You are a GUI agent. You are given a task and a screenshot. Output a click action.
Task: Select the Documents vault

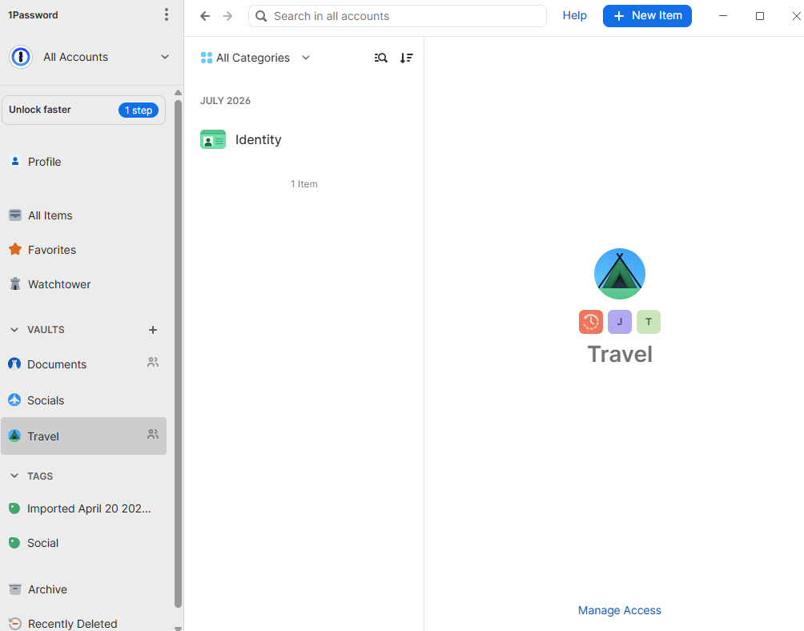[83, 364]
